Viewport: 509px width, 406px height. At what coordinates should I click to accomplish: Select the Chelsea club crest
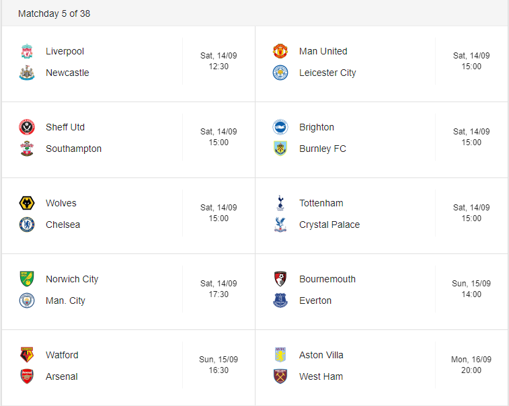27,225
